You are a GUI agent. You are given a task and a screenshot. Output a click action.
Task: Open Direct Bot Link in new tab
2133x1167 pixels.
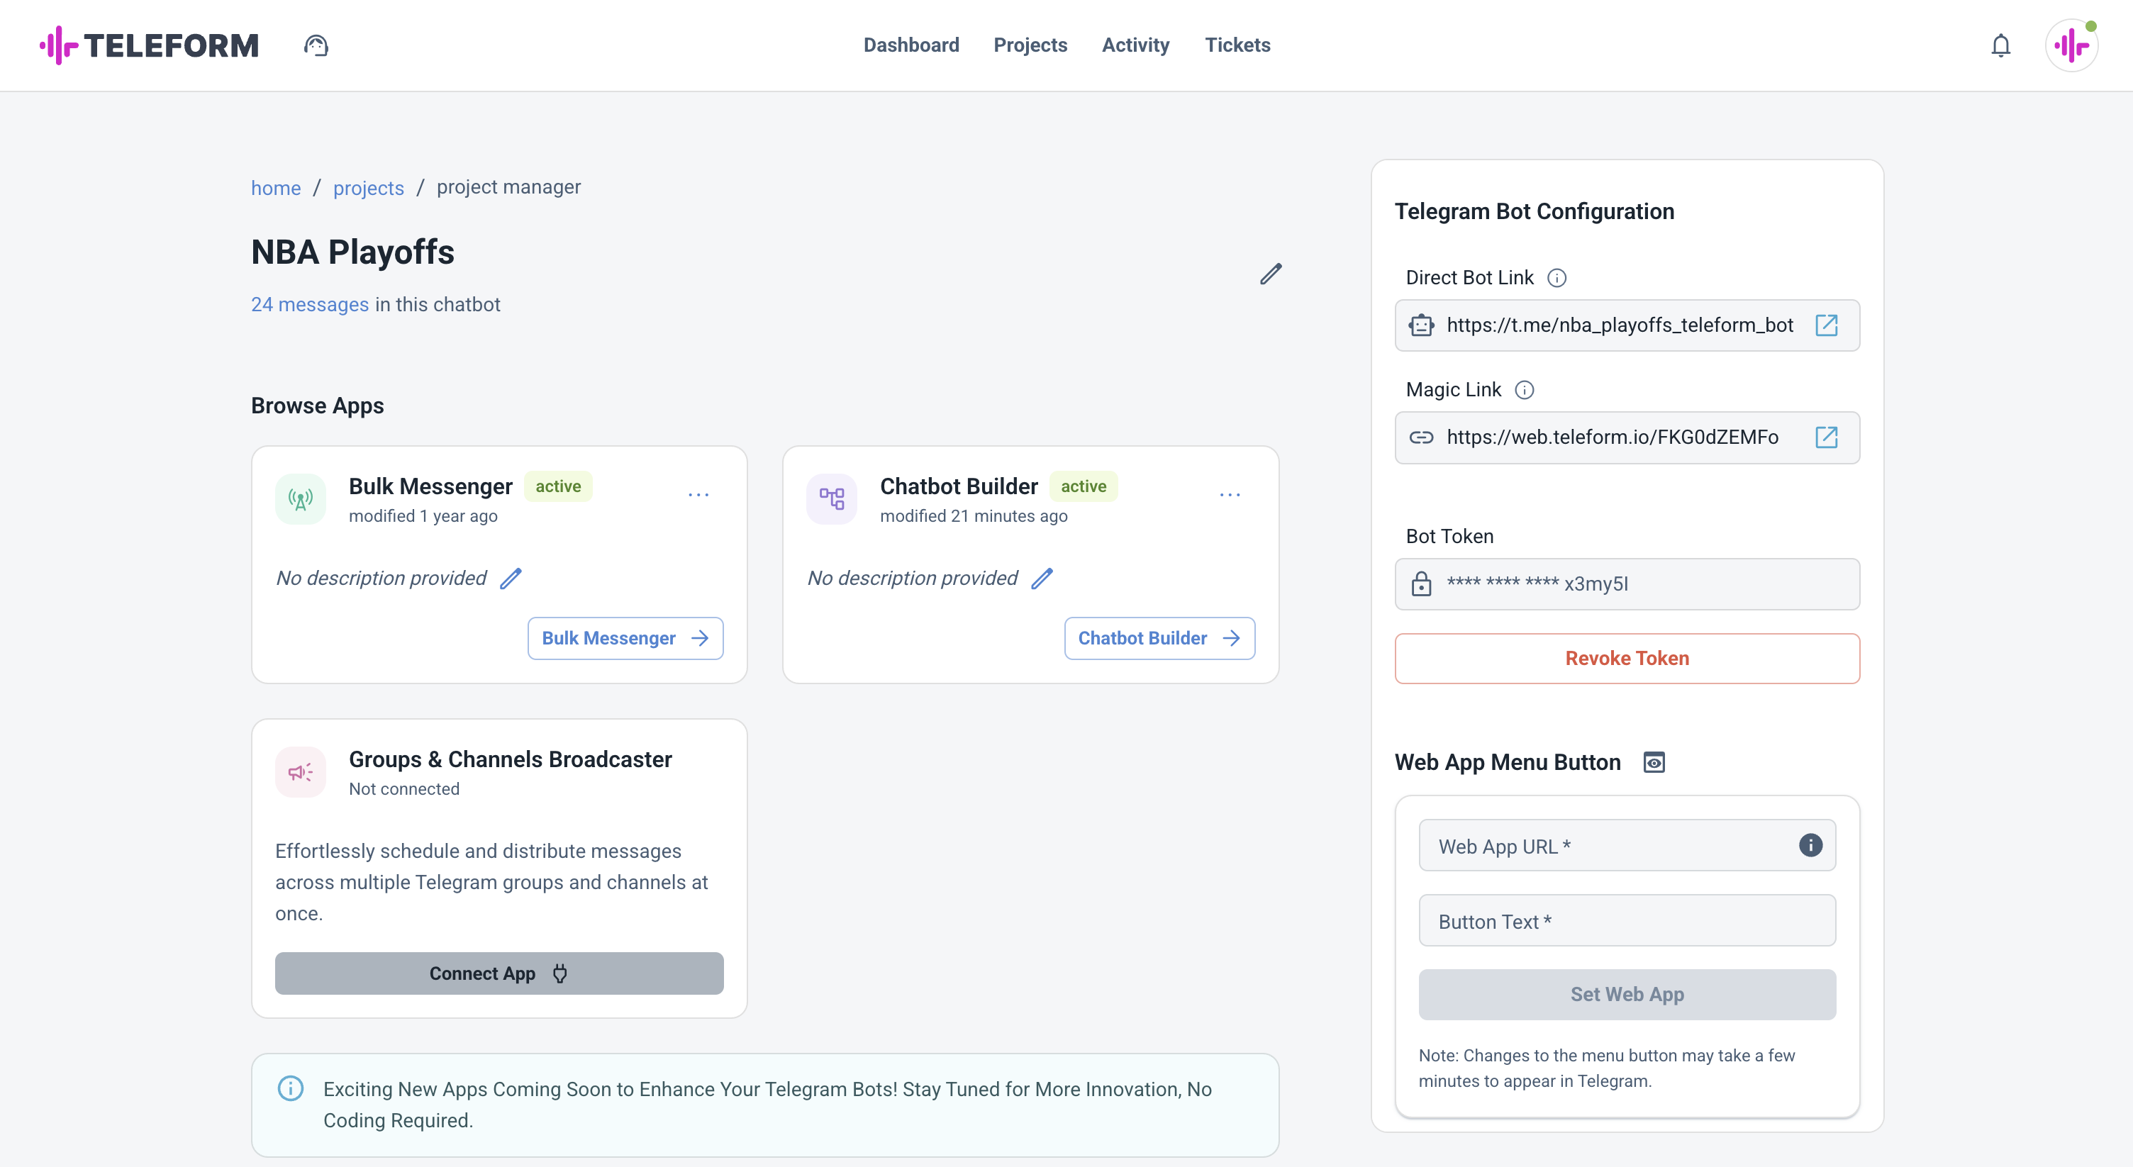(1827, 325)
